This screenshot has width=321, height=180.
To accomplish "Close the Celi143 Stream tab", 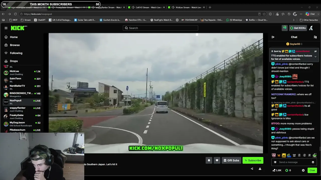I will 164,7.
